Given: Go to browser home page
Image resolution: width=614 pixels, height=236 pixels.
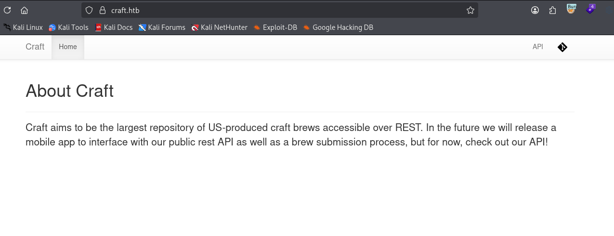Looking at the screenshot, I should tap(24, 10).
